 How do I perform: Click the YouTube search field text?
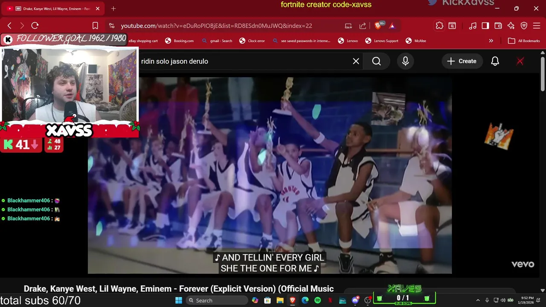tap(174, 61)
